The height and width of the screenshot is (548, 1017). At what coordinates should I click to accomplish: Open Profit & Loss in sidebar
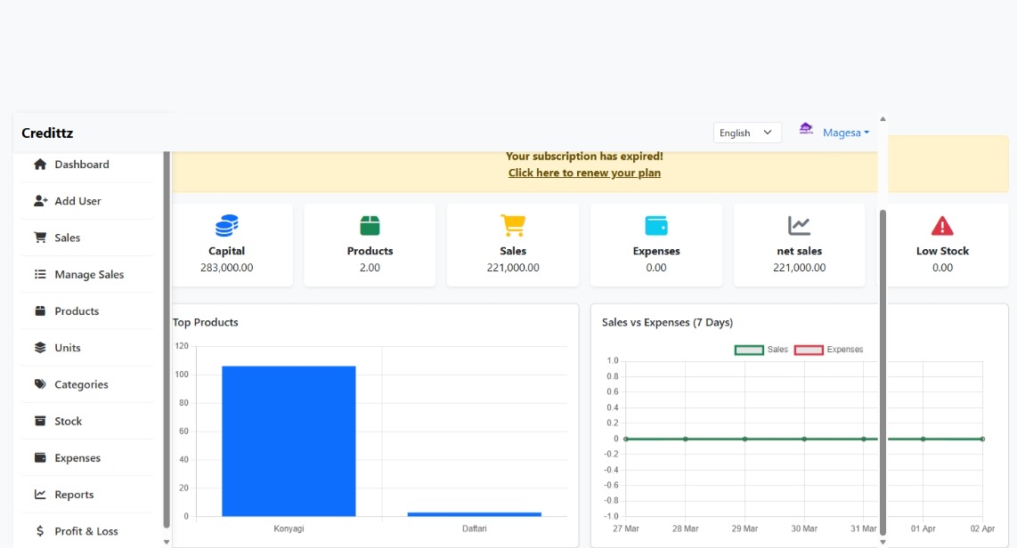[x=85, y=531]
